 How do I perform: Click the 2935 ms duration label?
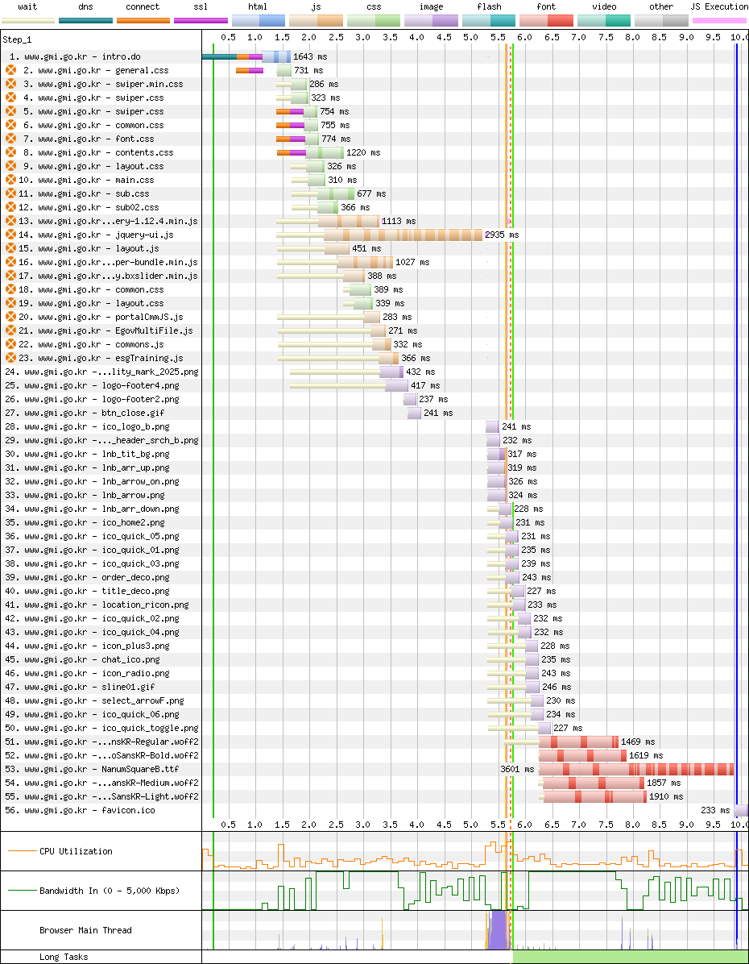(502, 235)
